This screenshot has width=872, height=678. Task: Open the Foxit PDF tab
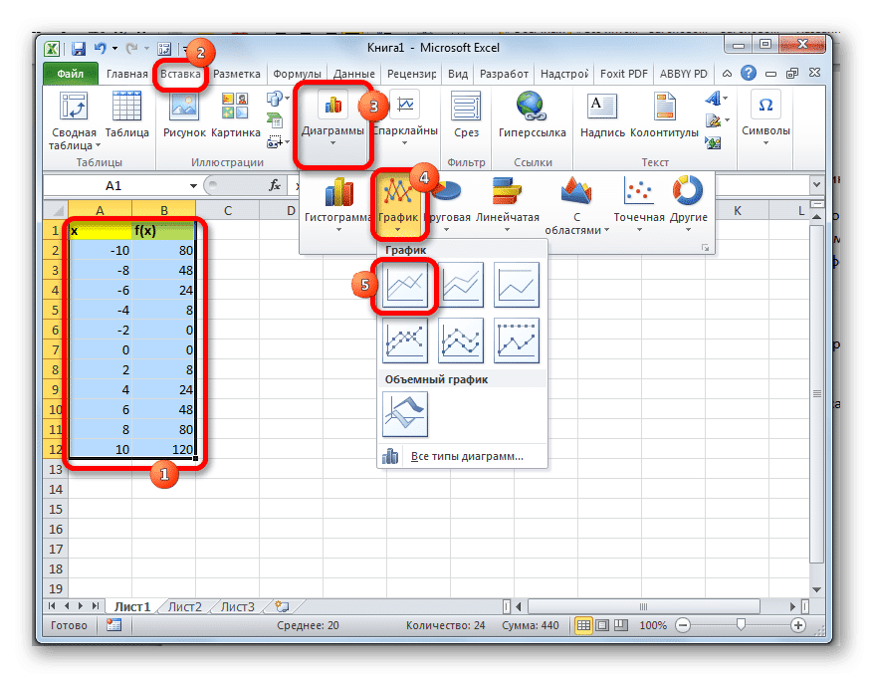(x=623, y=74)
